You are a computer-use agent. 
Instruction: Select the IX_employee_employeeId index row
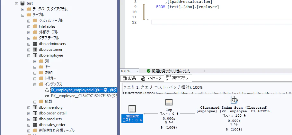84,90
